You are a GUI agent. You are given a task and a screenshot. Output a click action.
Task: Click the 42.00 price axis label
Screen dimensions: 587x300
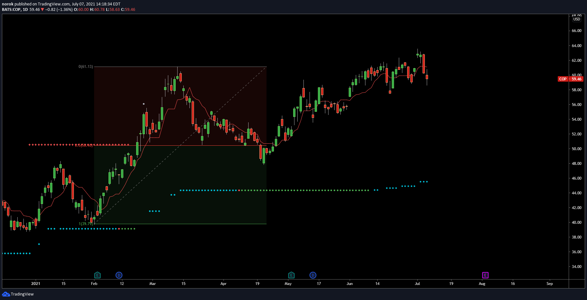[x=576, y=208]
